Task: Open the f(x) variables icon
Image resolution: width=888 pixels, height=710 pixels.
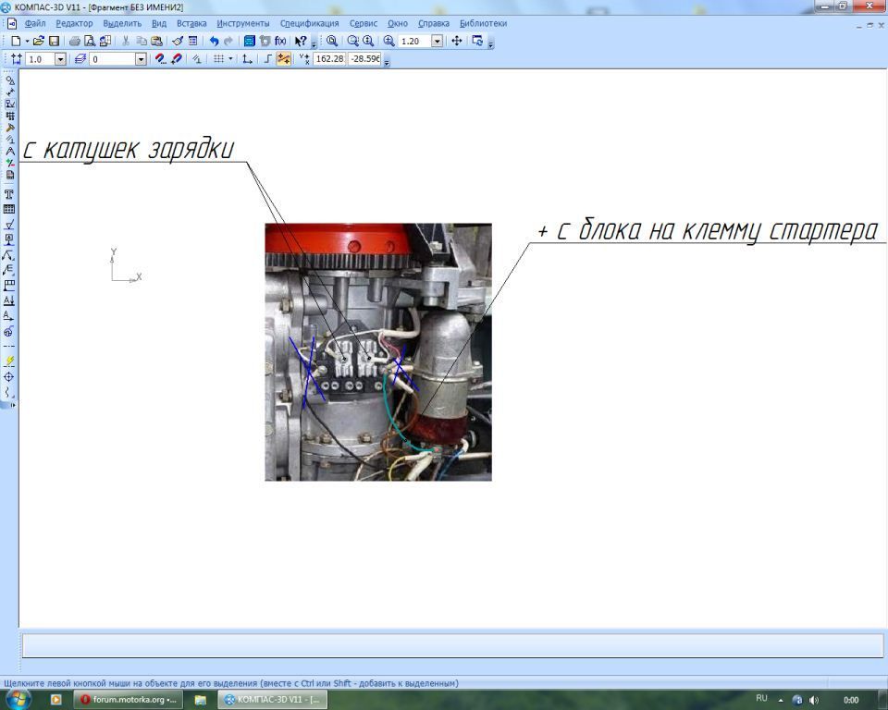Action: [280, 42]
